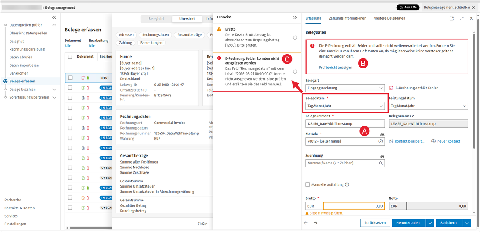Viewport: 481px width, 232px height.
Task: Open Bankkonten in the sidebar
Action: pyautogui.click(x=19, y=73)
